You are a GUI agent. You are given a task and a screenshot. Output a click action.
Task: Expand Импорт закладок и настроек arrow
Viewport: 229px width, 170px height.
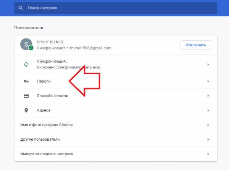point(208,154)
